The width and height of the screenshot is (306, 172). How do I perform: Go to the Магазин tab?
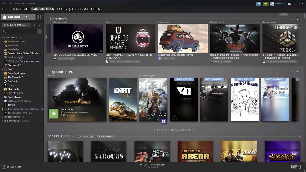[x=20, y=9]
